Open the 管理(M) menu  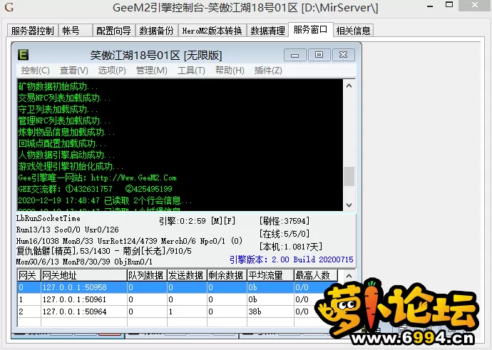pyautogui.click(x=152, y=71)
